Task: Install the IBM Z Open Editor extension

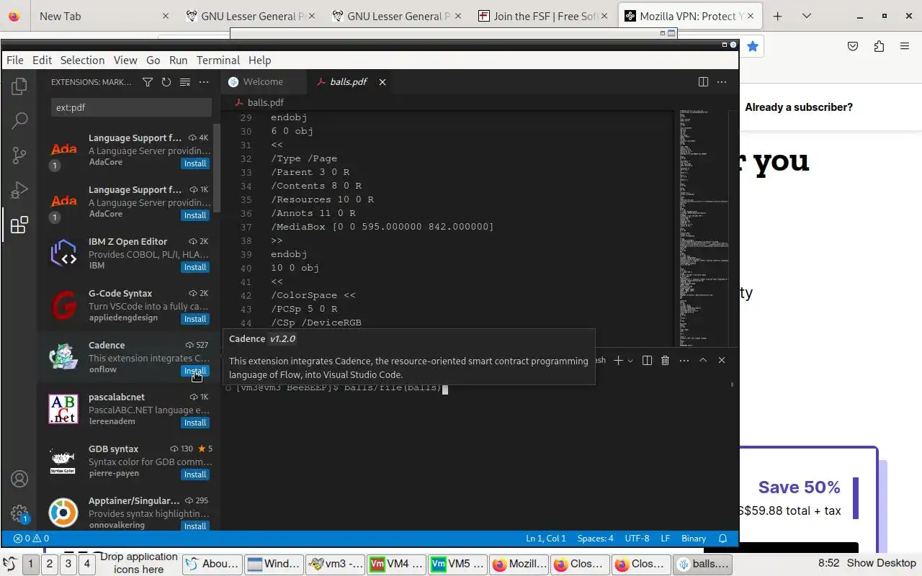Action: (195, 267)
